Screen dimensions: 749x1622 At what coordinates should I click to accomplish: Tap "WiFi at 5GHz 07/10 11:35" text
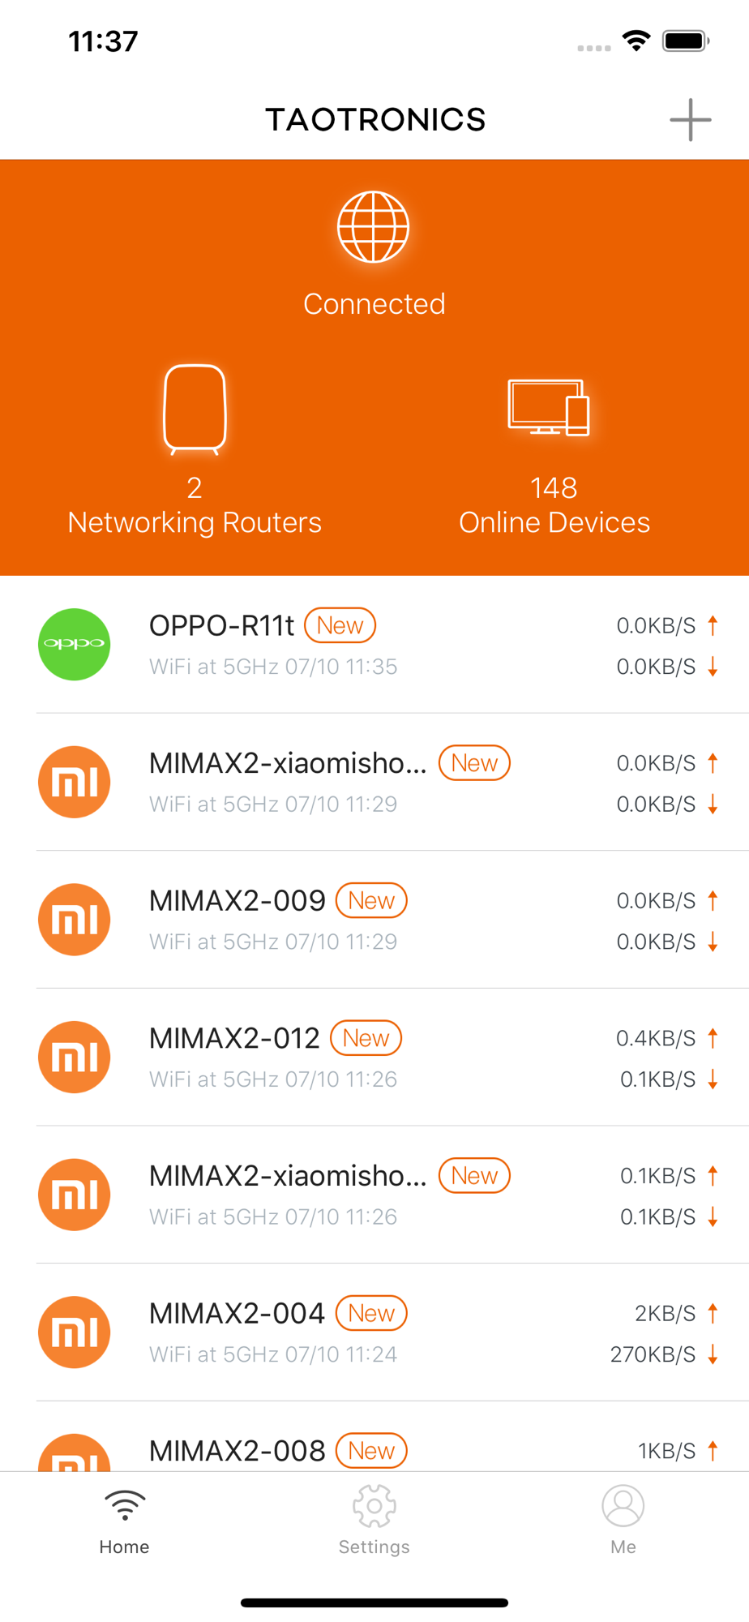click(273, 667)
